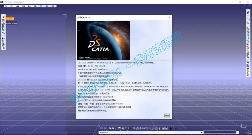Expand the shading mode dropdown arrow
This screenshot has height=135, width=252.
pos(161,130)
